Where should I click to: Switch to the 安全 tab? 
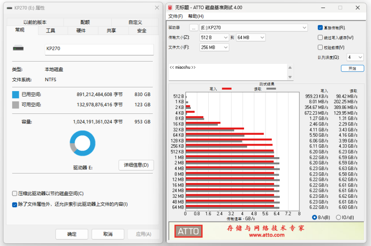pos(142,30)
